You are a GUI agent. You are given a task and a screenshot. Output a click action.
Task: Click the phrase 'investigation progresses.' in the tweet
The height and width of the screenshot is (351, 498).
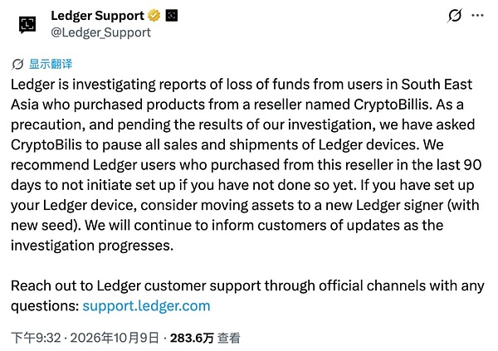[92, 246]
